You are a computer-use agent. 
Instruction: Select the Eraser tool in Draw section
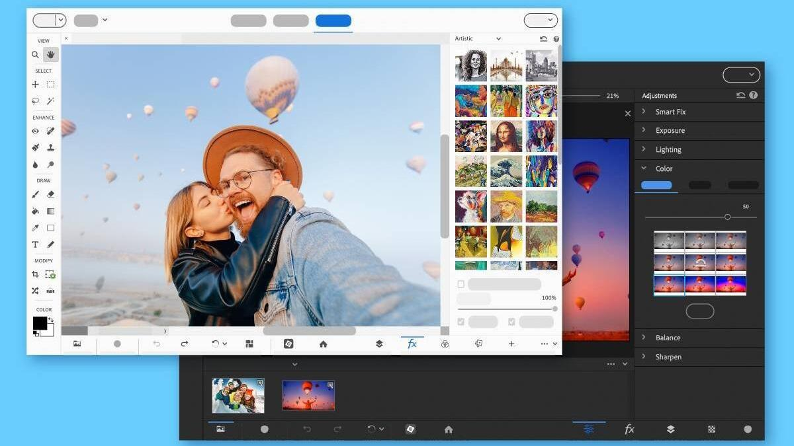51,195
